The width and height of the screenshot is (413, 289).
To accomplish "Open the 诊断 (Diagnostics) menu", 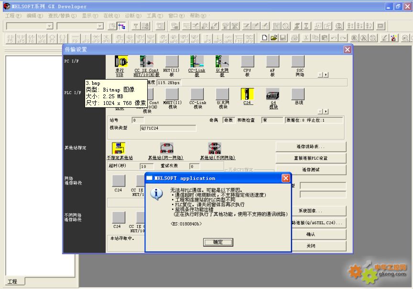I will click(133, 16).
